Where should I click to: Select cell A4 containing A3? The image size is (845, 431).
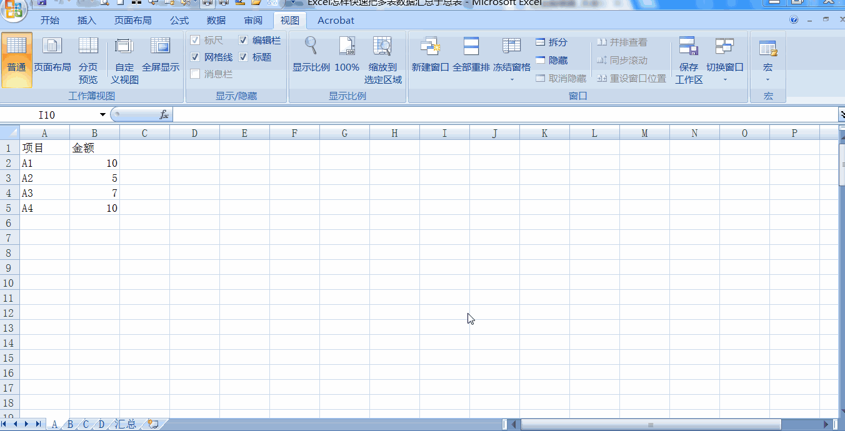tap(44, 193)
